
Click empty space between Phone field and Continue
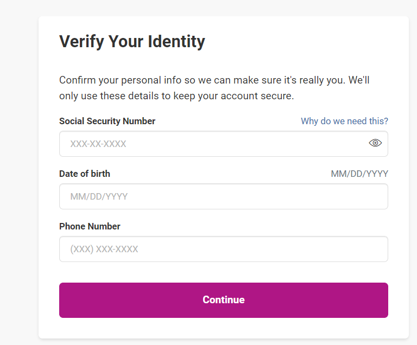tap(223, 272)
